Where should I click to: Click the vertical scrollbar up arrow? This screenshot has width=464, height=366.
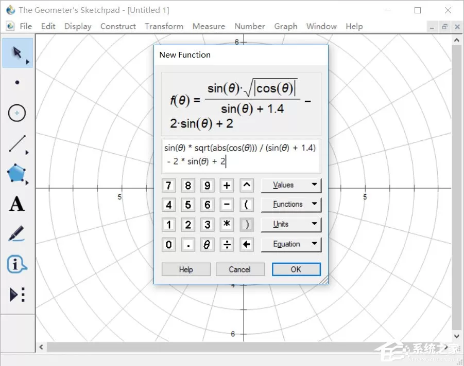tap(457, 41)
